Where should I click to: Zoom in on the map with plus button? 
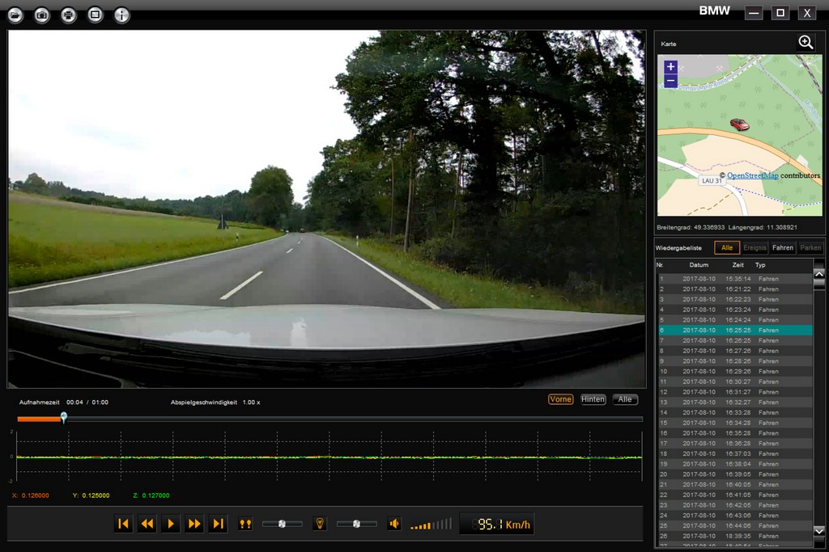pyautogui.click(x=670, y=67)
